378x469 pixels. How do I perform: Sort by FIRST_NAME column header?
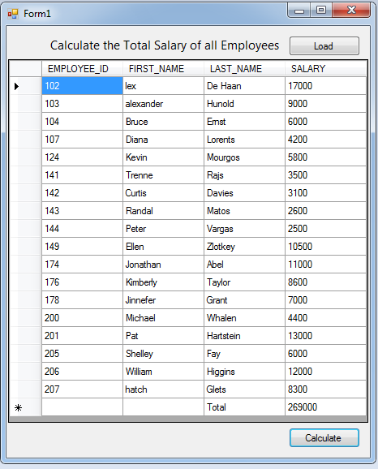(163, 68)
